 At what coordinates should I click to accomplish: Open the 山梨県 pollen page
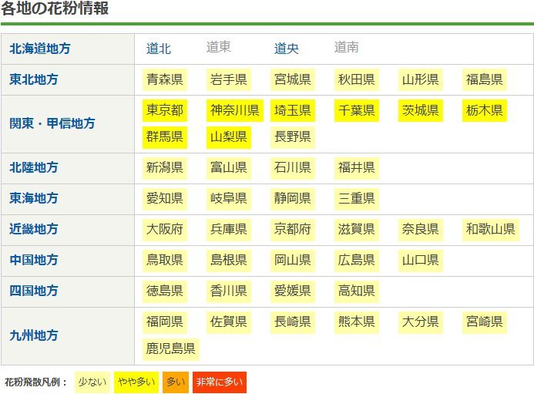tap(229, 137)
